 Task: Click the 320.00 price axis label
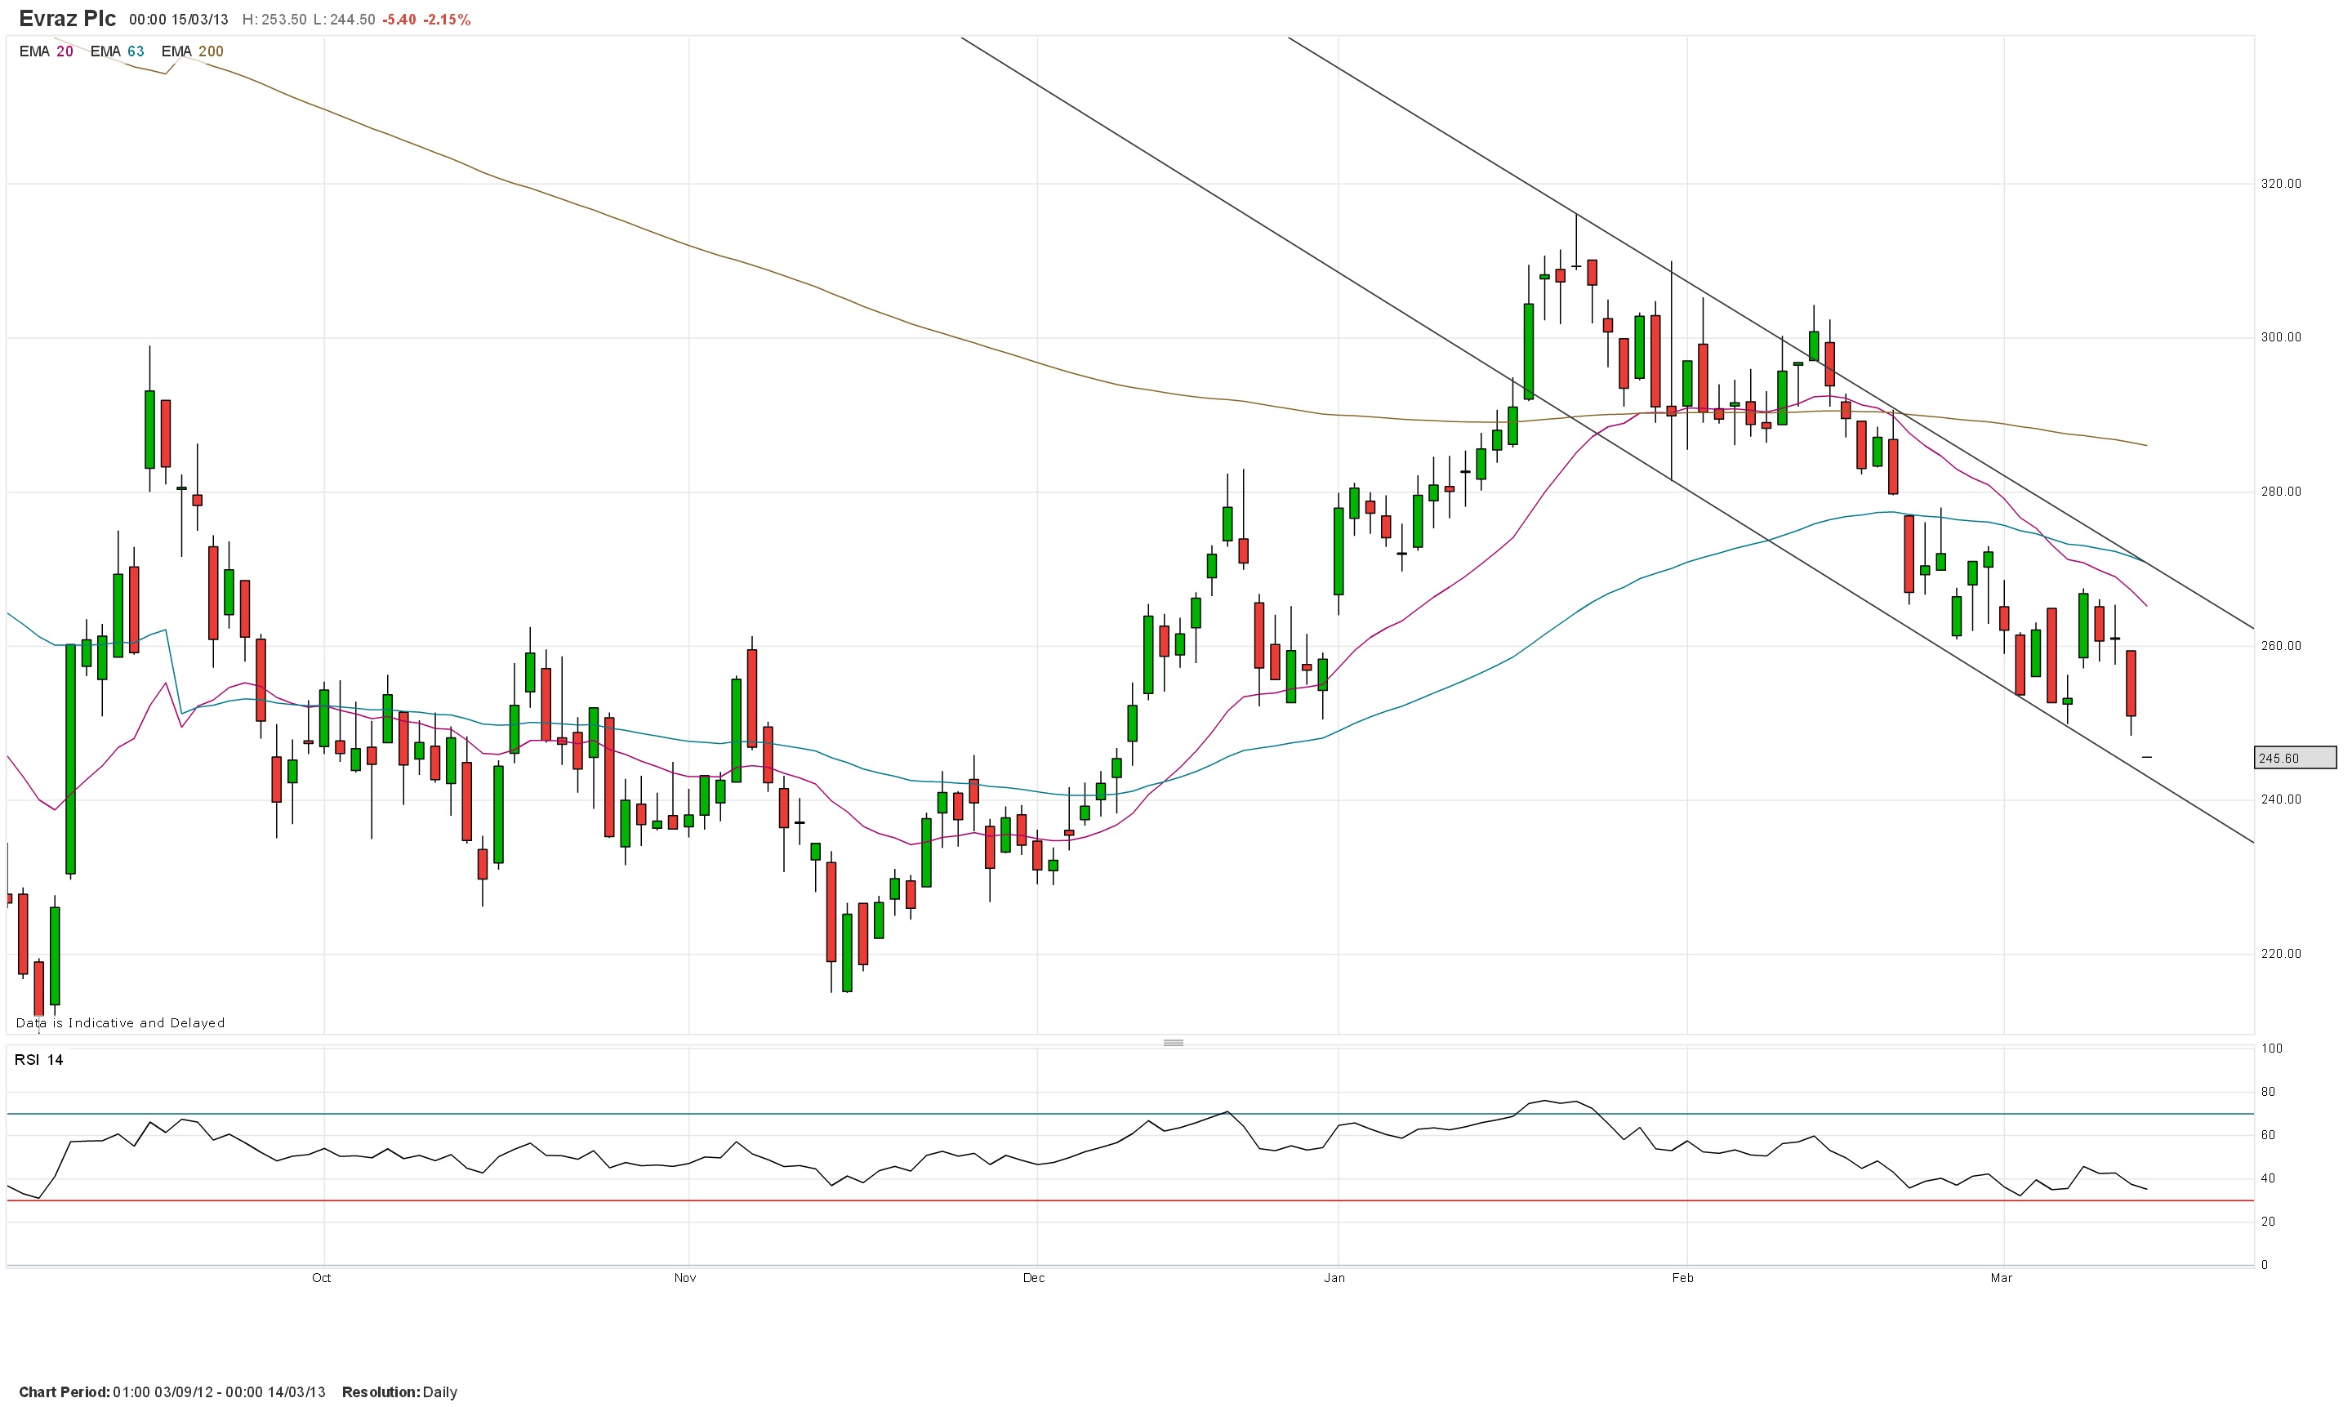tap(2281, 184)
